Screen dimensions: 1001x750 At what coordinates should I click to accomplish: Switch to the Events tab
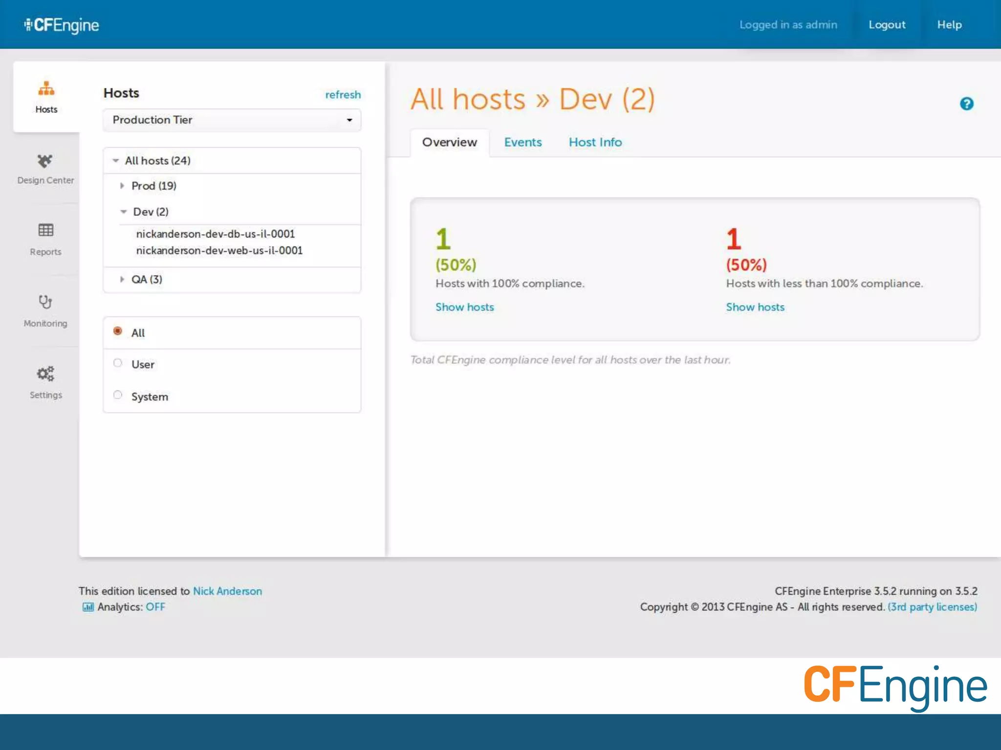[x=522, y=142]
